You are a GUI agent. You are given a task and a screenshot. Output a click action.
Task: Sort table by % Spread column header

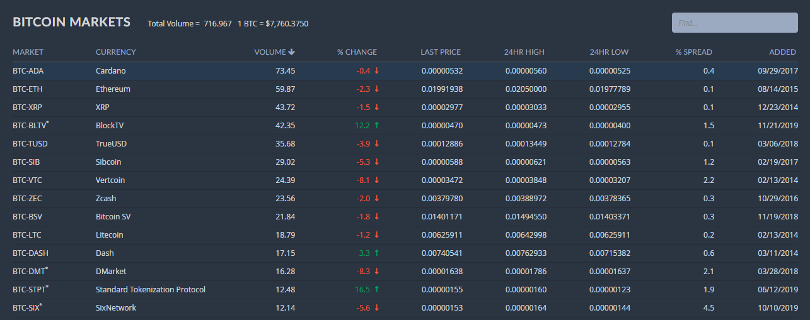tap(694, 52)
